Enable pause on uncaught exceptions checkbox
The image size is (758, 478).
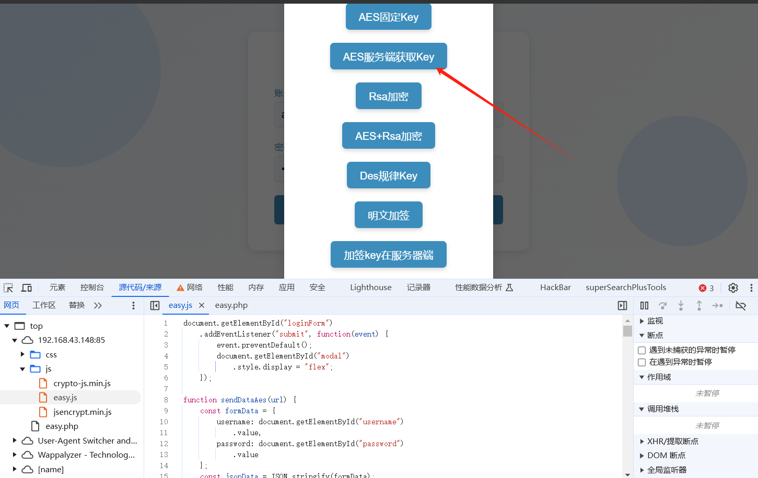click(x=642, y=350)
